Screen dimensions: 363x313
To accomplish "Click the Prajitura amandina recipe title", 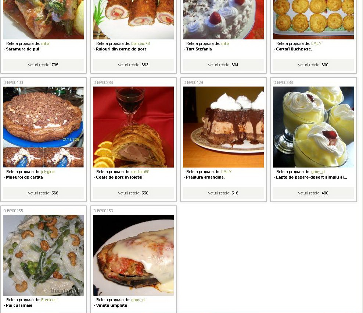I will pos(205,177).
